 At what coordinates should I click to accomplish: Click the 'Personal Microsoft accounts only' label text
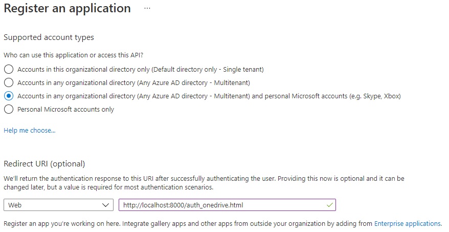(x=65, y=109)
